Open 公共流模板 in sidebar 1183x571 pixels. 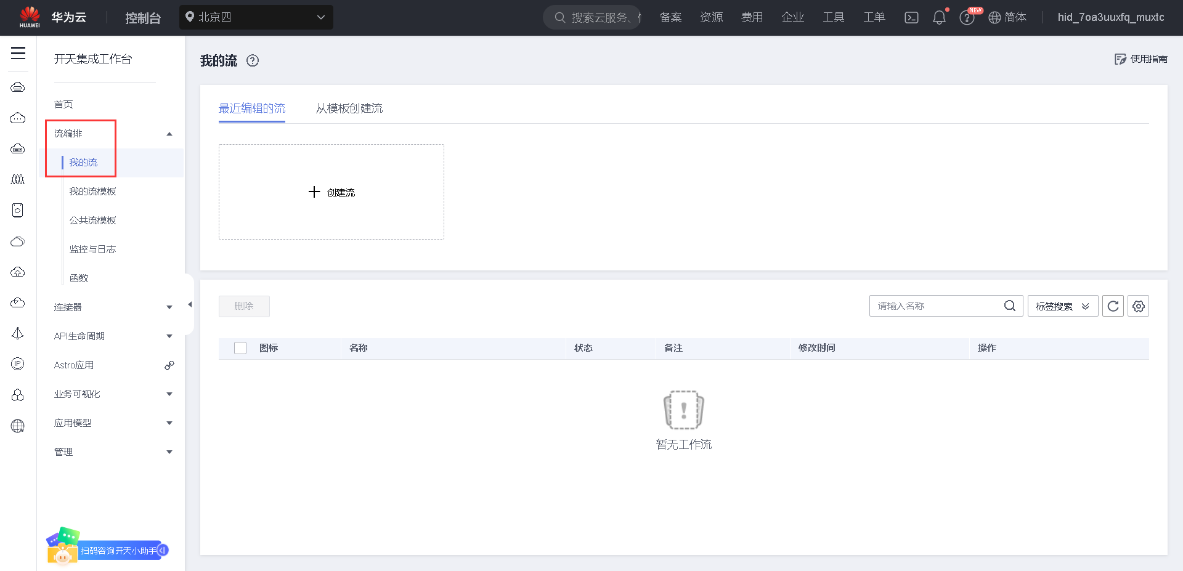[x=92, y=221]
